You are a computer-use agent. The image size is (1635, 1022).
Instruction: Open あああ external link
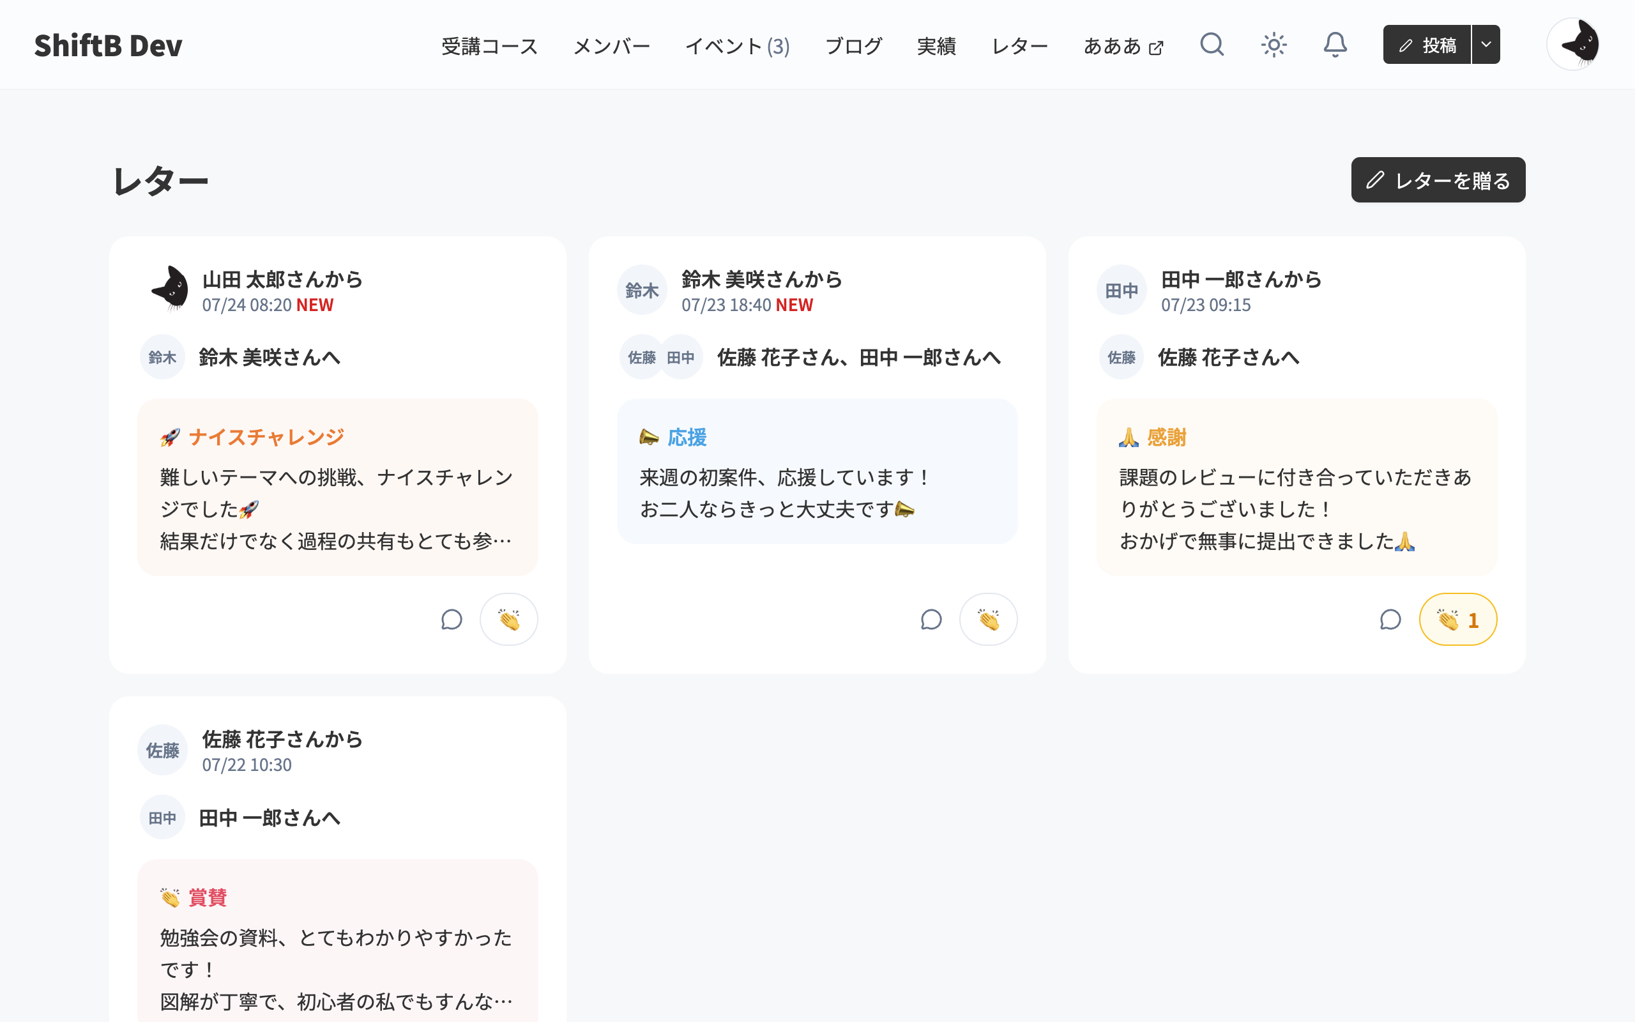point(1123,46)
